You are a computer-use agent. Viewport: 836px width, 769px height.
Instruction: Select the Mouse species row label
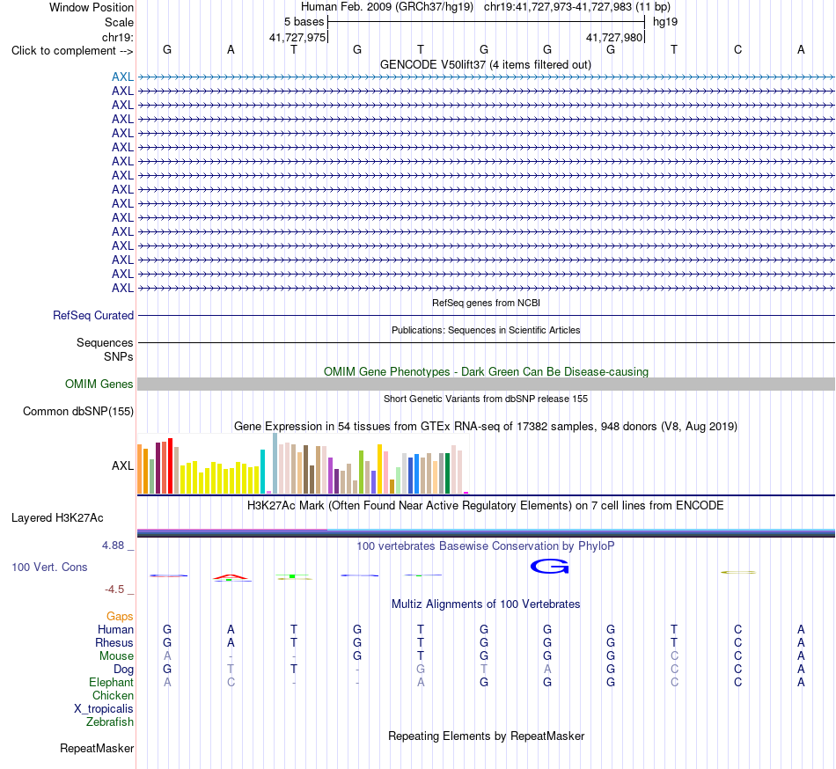point(116,656)
